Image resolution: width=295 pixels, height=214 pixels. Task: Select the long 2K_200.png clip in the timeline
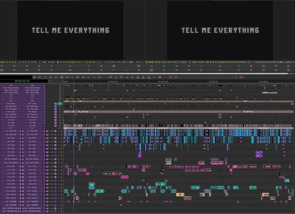click(x=159, y=112)
